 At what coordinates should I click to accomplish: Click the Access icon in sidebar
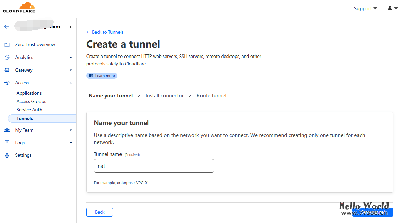point(7,83)
